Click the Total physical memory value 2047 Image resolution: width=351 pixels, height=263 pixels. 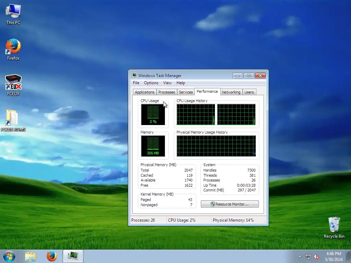(x=188, y=170)
